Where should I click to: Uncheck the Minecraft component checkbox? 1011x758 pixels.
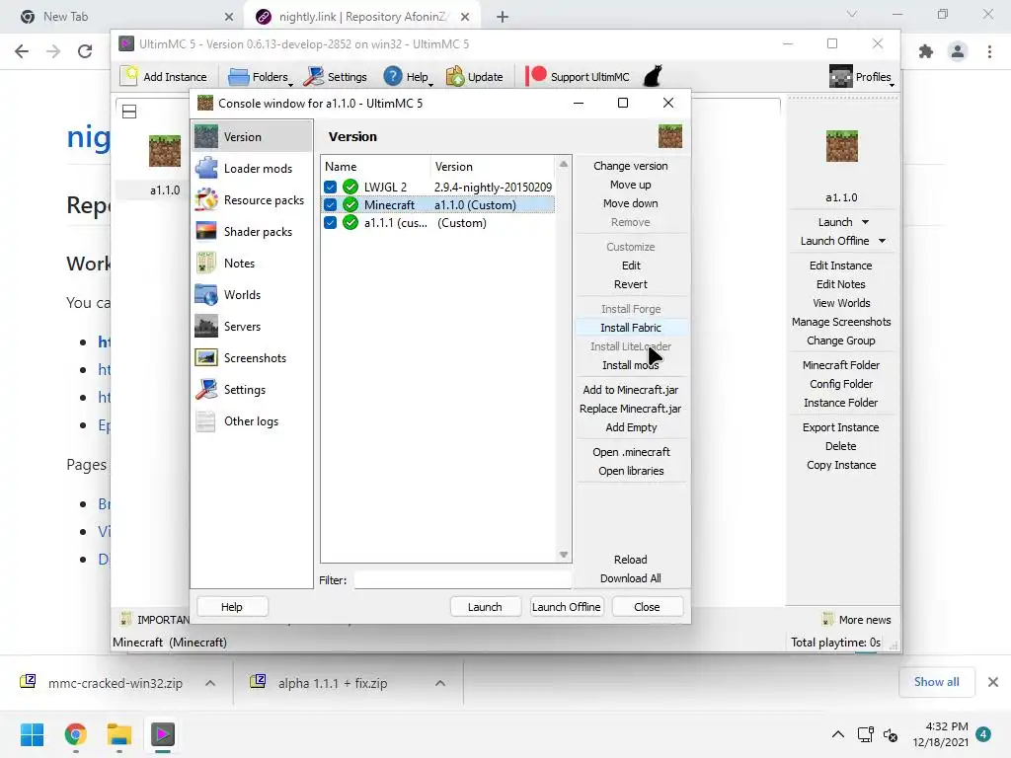click(330, 205)
